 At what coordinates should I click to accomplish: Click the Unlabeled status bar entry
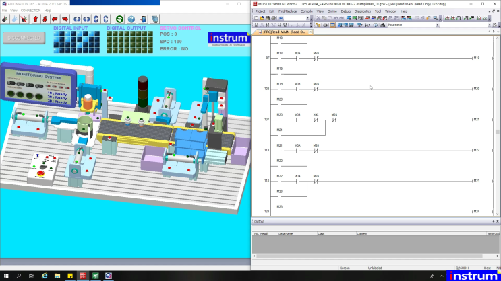pyautogui.click(x=375, y=268)
